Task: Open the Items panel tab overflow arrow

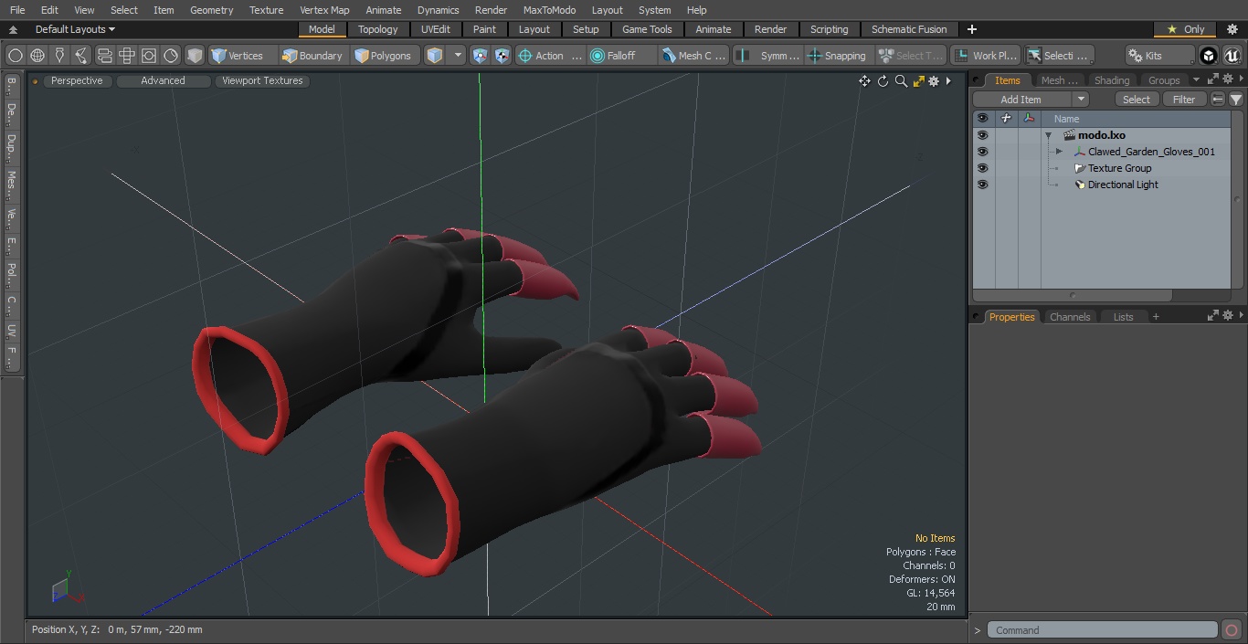Action: point(1196,79)
